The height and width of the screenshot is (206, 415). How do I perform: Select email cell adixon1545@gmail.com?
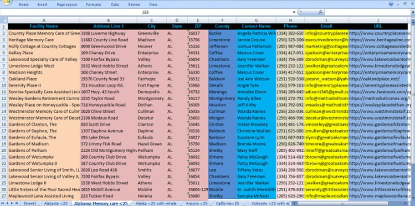[326, 92]
